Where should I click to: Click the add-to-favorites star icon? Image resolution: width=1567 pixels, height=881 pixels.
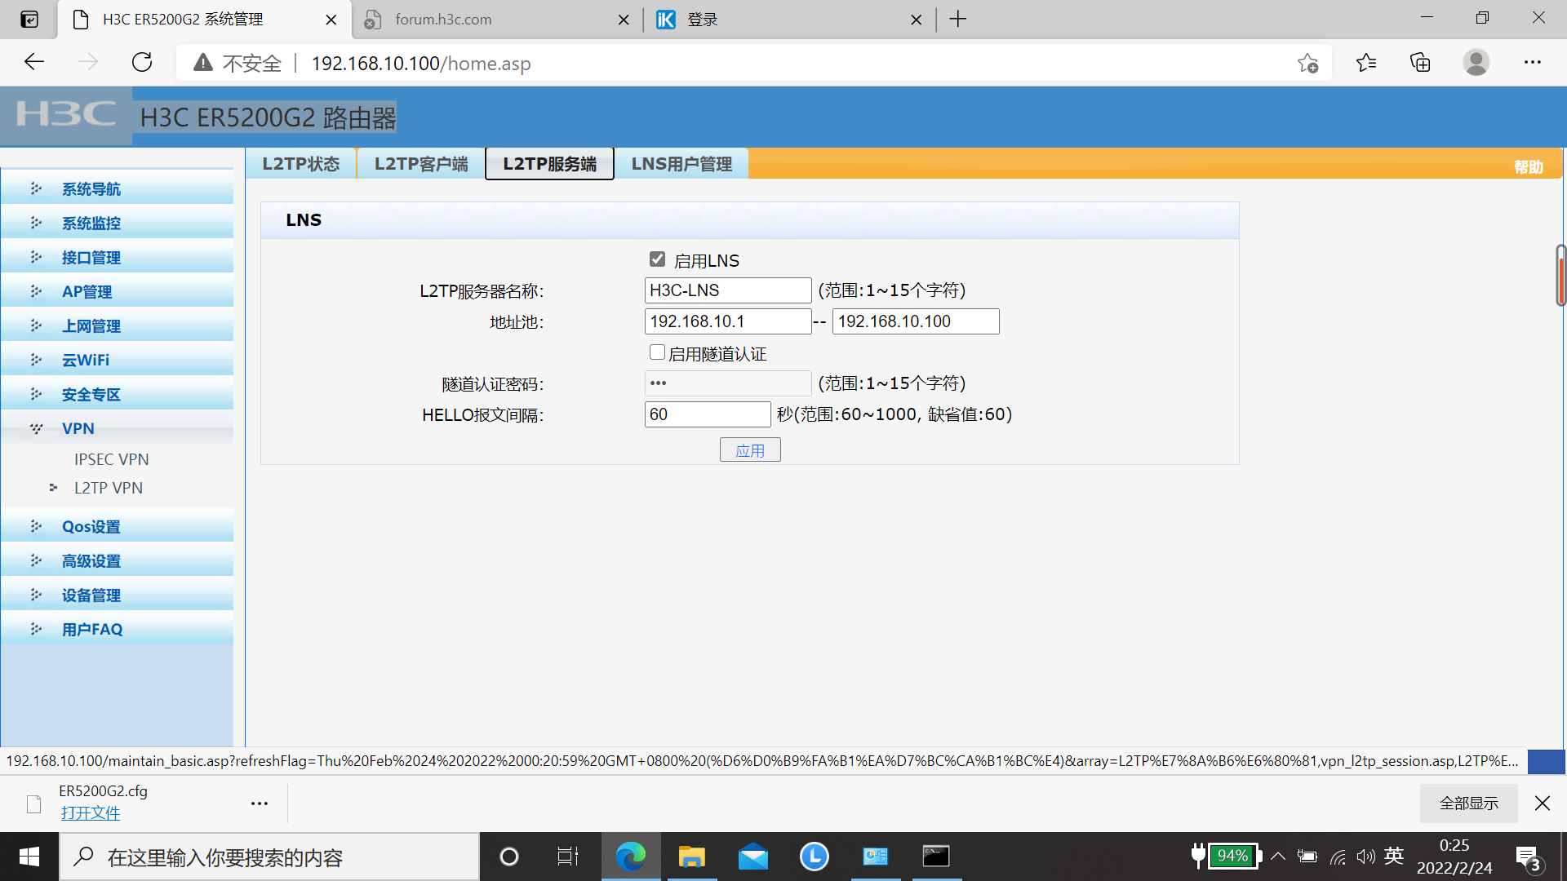(1307, 63)
